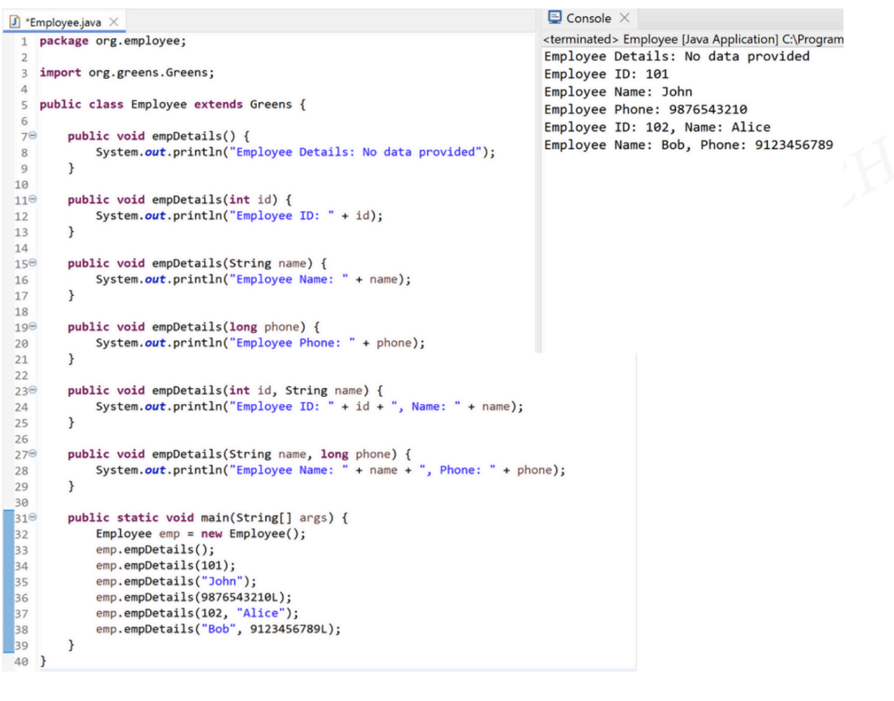Collapse the empDetails(int id) method fold

pyautogui.click(x=32, y=199)
